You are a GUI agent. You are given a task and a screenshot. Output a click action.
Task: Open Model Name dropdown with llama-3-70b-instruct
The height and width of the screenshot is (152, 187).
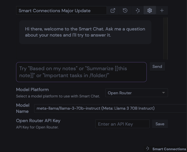tap(111, 108)
